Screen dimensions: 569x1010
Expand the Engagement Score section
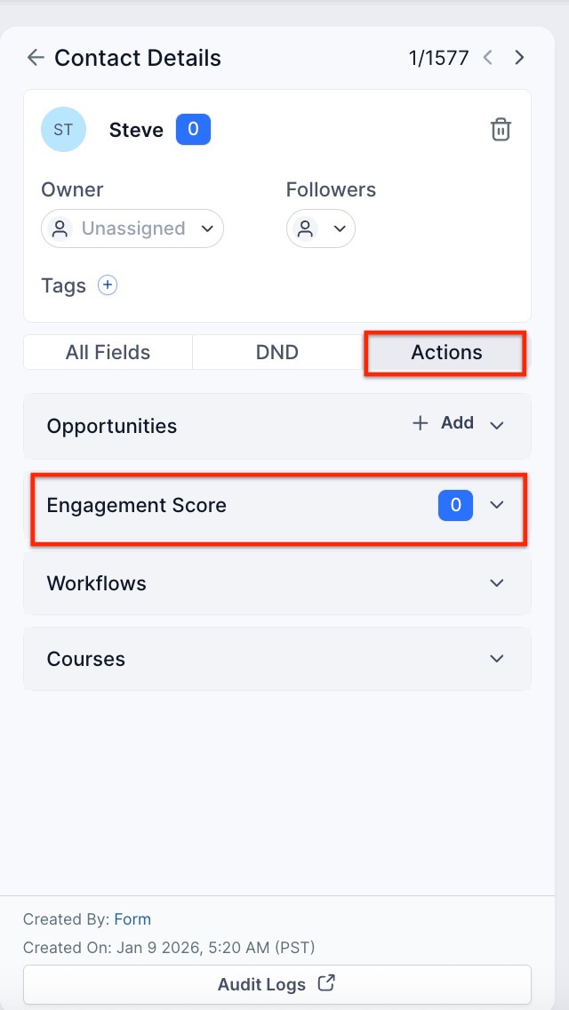coord(497,505)
